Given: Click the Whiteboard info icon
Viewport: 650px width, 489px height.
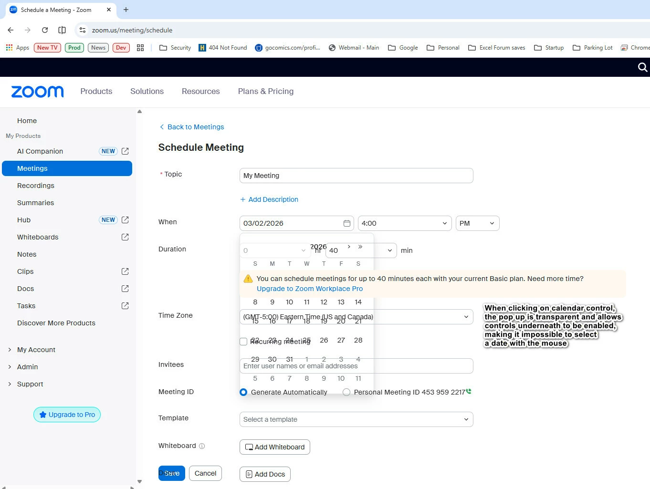Looking at the screenshot, I should [x=202, y=446].
